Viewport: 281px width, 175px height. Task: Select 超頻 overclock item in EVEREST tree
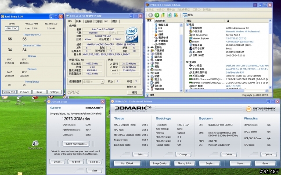(159, 35)
